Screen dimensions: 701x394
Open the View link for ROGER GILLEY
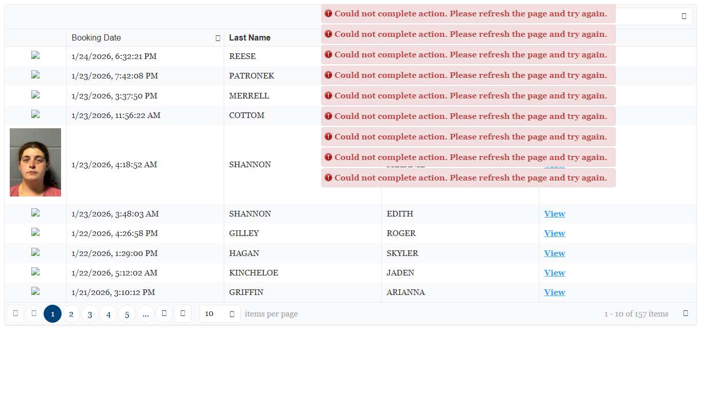tap(554, 233)
